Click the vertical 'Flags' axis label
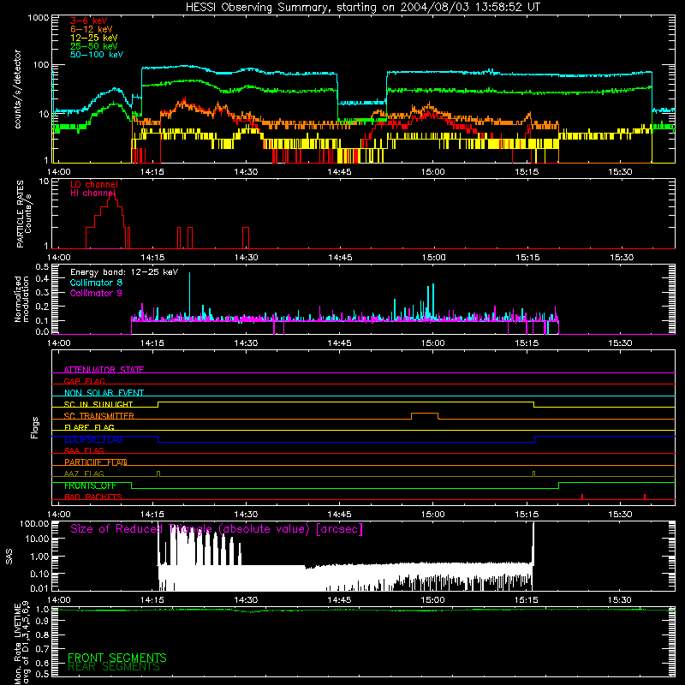This screenshot has height=685, width=685. click(35, 427)
